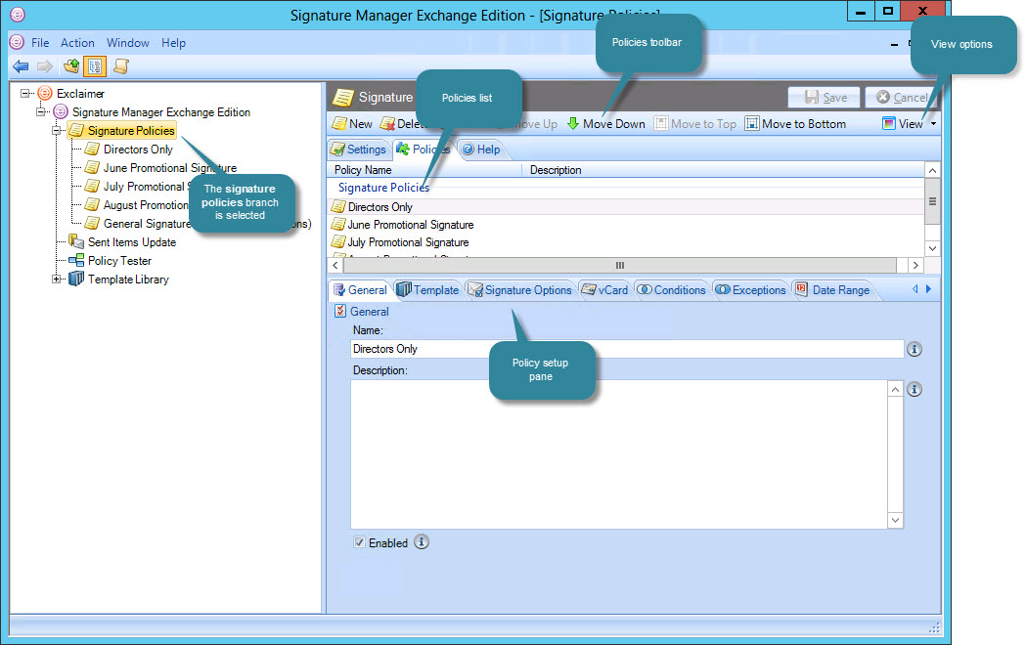Open the Date Range tab
1026x645 pixels.
833,290
